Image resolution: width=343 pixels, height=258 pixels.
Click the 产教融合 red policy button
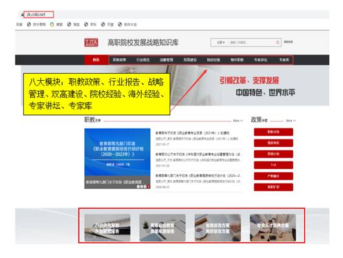(274, 176)
